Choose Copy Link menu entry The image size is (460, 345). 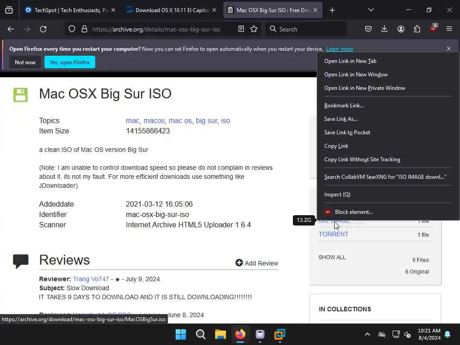point(336,146)
